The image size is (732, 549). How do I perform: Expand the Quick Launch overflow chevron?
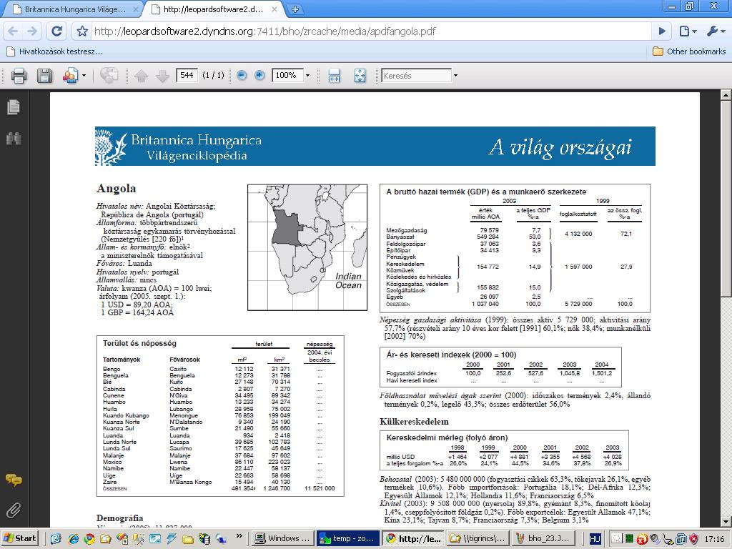pyautogui.click(x=239, y=536)
